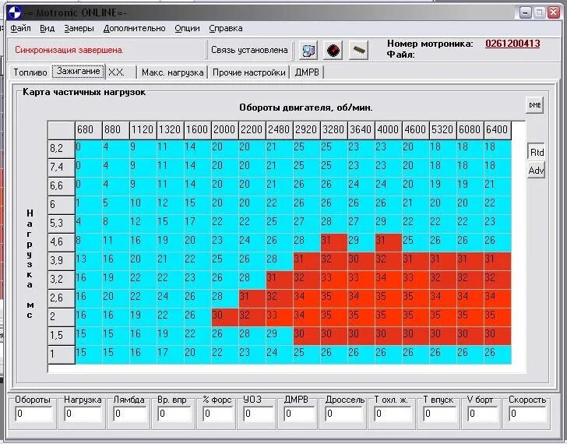567x444 pixels.
Task: Select the 3,9 load row header
Action: pos(62,260)
